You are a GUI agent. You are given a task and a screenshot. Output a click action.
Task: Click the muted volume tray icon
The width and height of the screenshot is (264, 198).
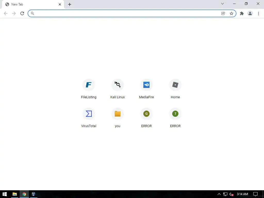pos(231,194)
